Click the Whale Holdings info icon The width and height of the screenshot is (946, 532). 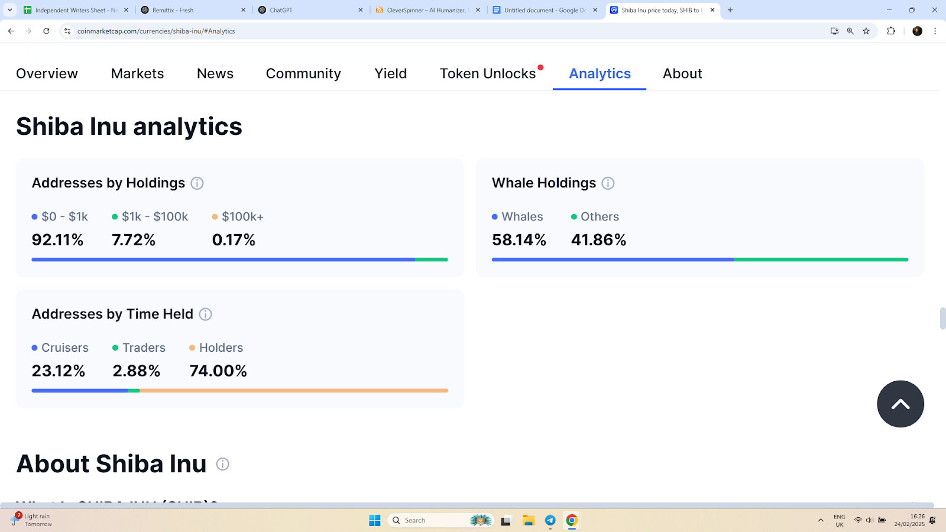608,183
